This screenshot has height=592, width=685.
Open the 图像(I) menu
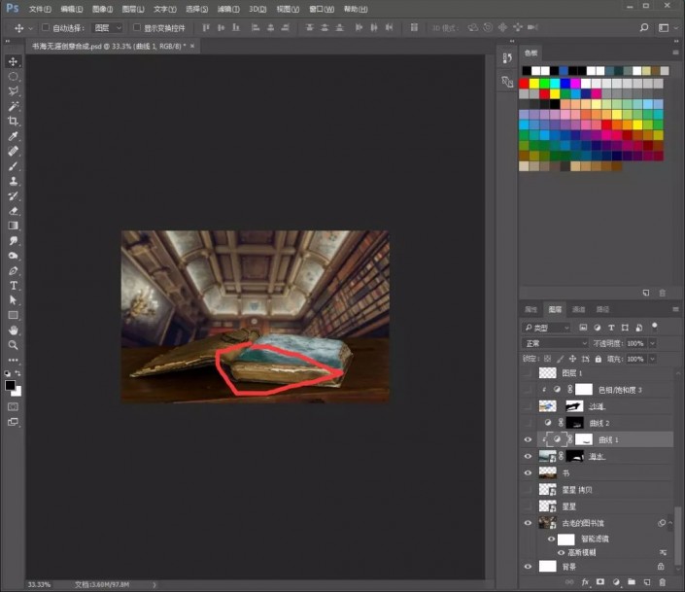(x=102, y=9)
